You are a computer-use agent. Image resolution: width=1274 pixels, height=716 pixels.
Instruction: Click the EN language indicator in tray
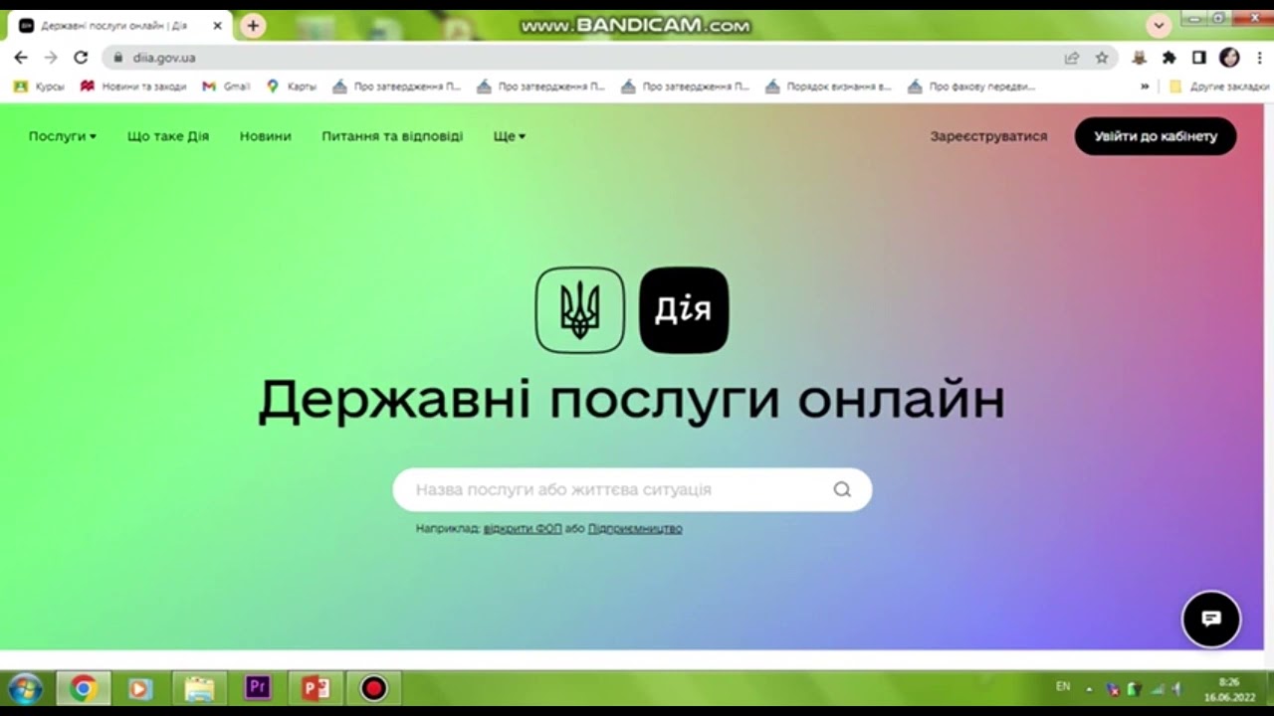pyautogui.click(x=1063, y=686)
